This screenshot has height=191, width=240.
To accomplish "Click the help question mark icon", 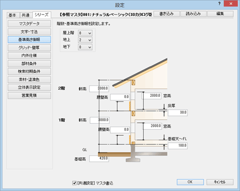I will coord(219,4).
